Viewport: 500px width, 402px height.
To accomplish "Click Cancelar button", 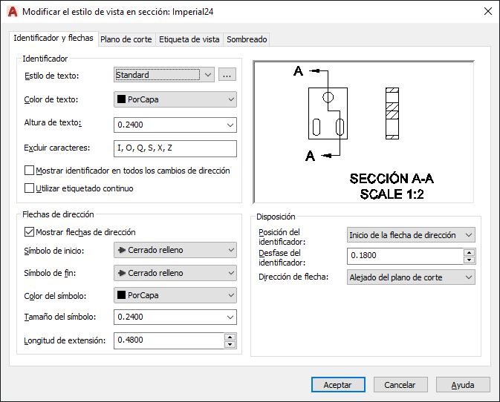I will pyautogui.click(x=400, y=385).
